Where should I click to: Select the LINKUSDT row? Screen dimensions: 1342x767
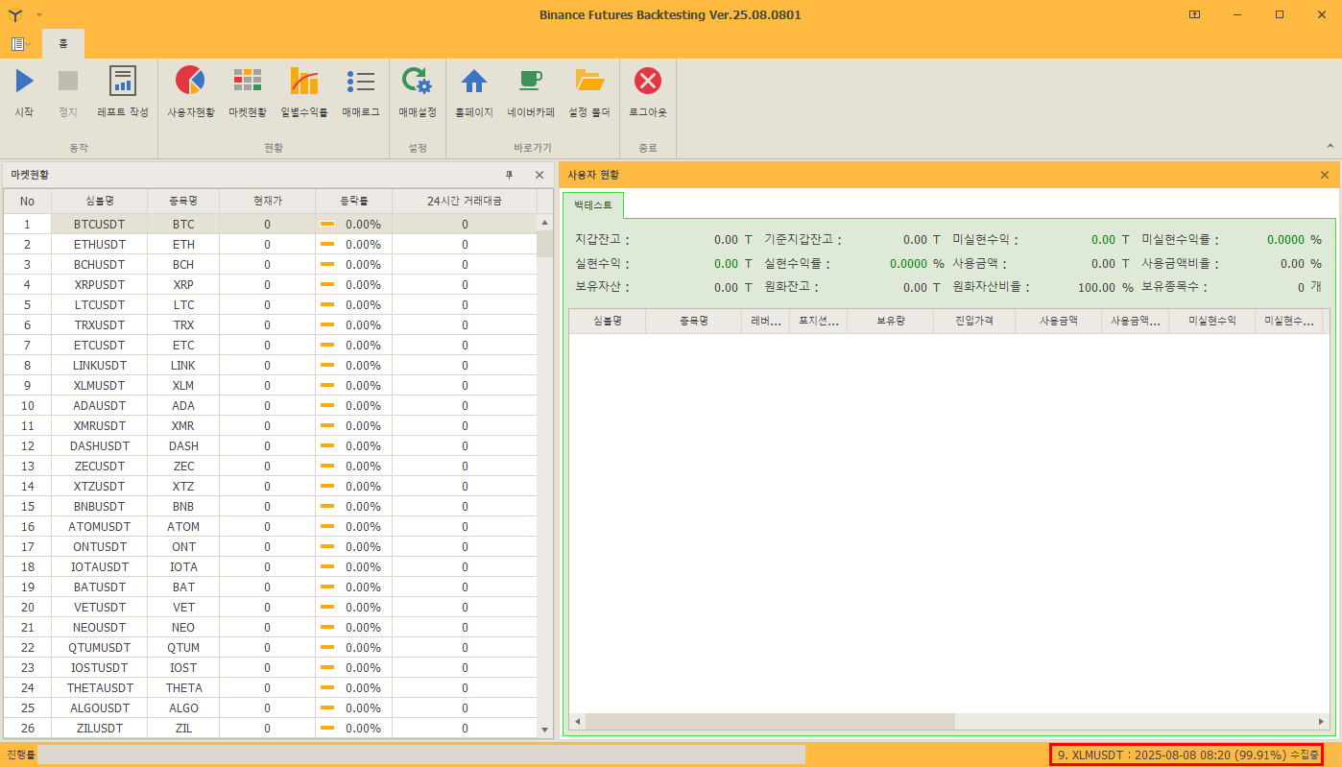(270, 365)
